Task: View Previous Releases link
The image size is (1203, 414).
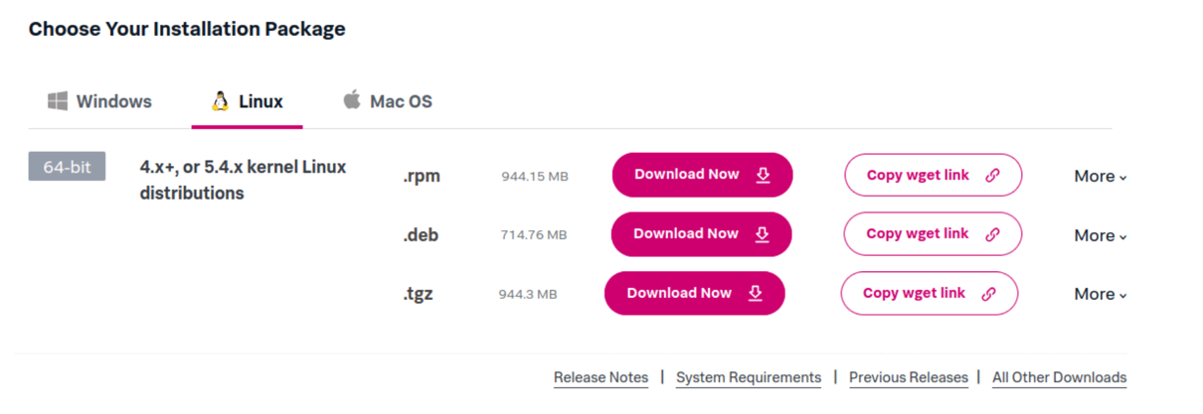Action: pos(908,377)
